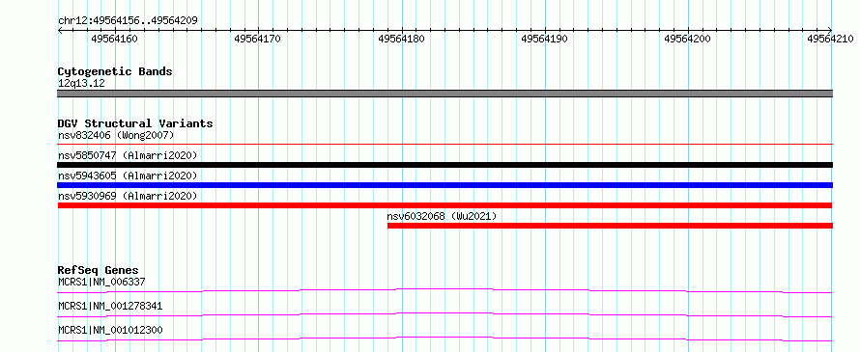
Task: Click the magenta MCRS1|NM_001012300 gene line
Action: 444,338
